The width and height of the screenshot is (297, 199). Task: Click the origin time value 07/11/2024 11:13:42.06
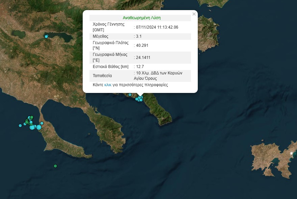click(157, 27)
